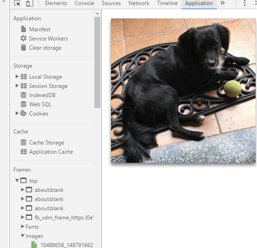Image resolution: width=257 pixels, height=248 pixels.
Task: Open the DevTools three-dot customize menu
Action: point(245,3)
